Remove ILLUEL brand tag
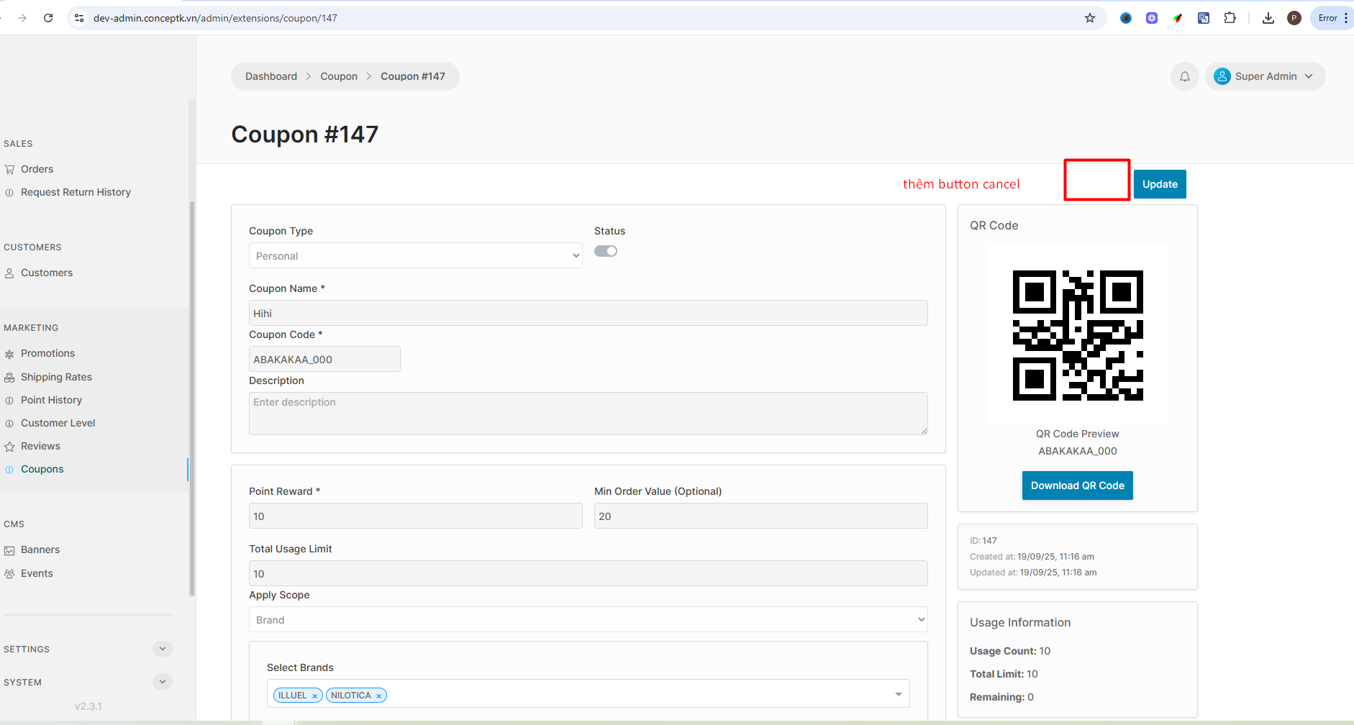The width and height of the screenshot is (1354, 725). point(314,696)
